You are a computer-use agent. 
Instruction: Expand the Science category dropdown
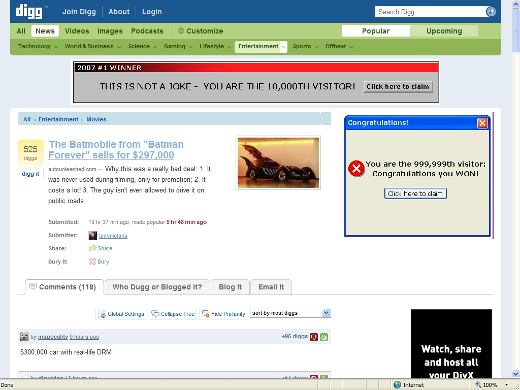pos(155,47)
